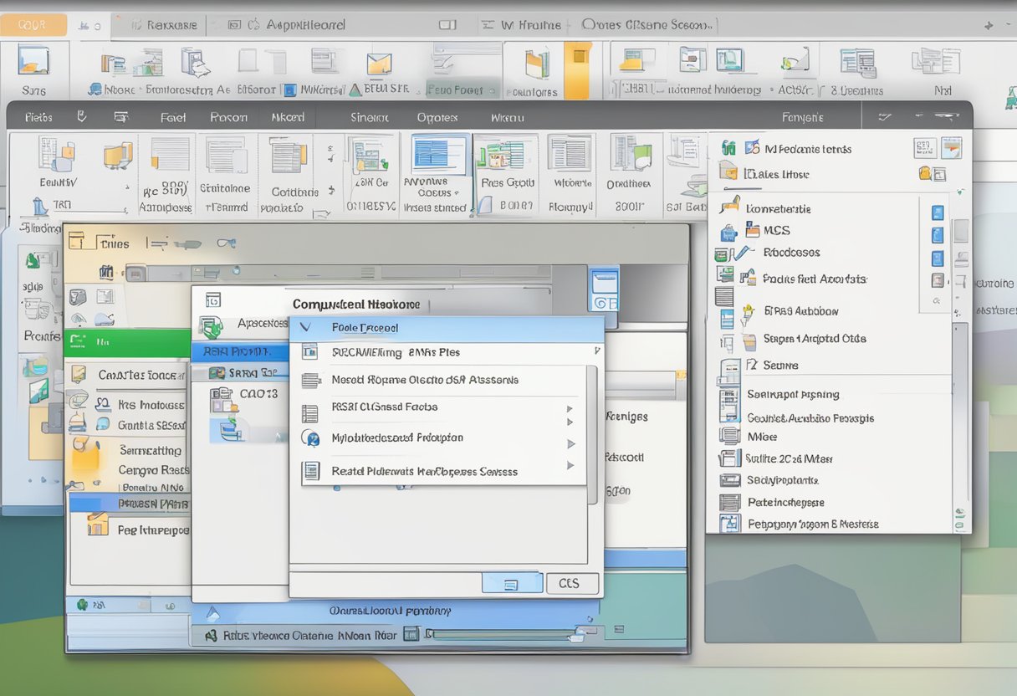Expand submenu arrow for 'Reatal Pidenats' entry

[x=570, y=465]
